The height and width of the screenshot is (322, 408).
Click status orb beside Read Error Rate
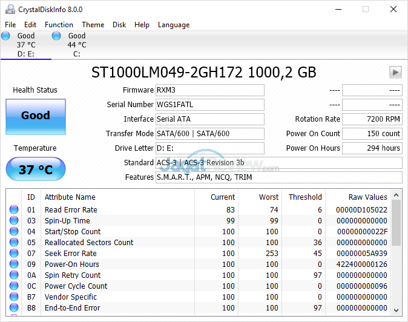click(x=14, y=210)
